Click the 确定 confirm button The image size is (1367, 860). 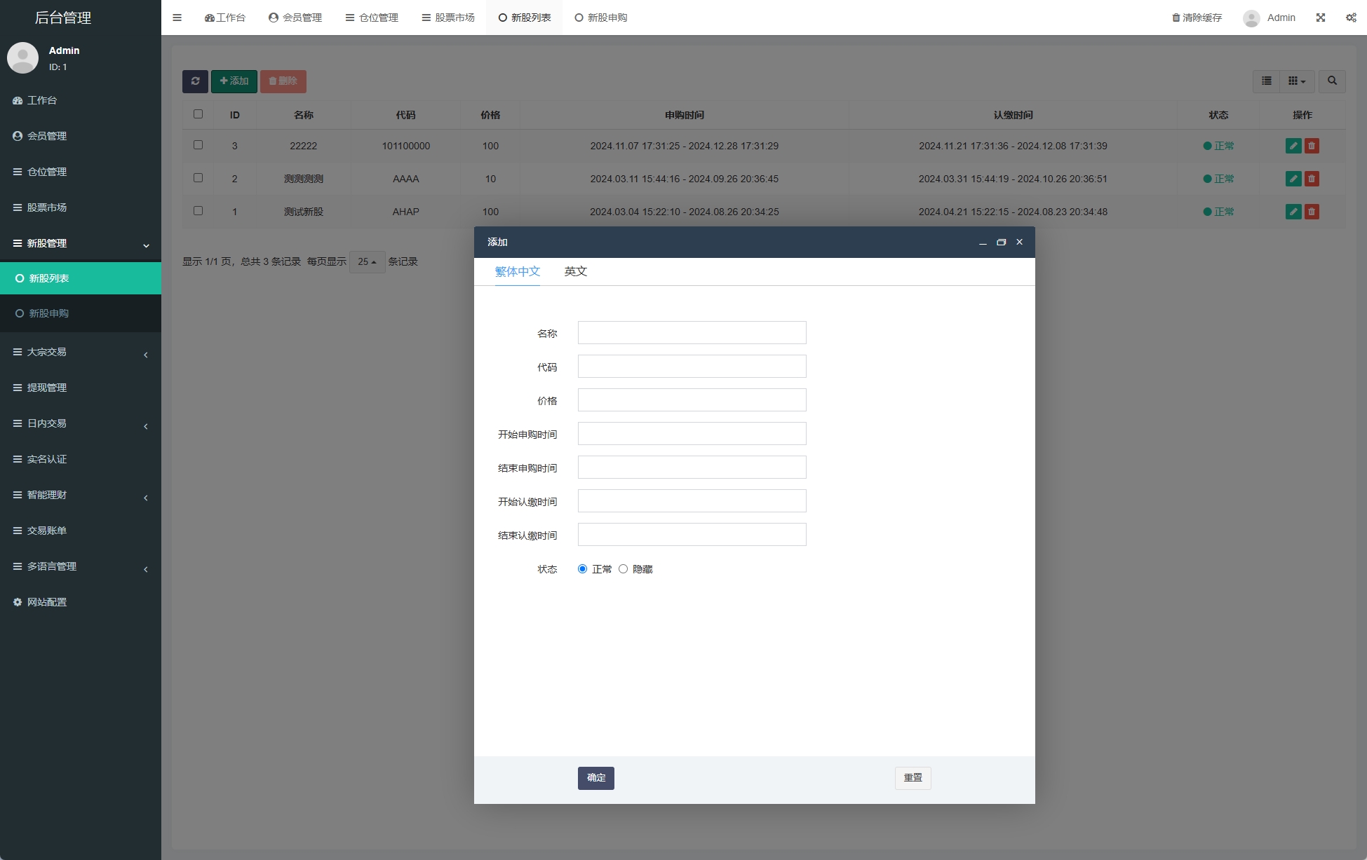(x=597, y=777)
